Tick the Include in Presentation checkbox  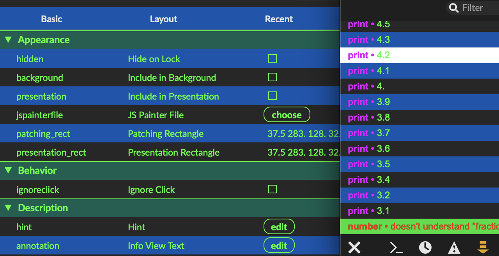click(273, 96)
